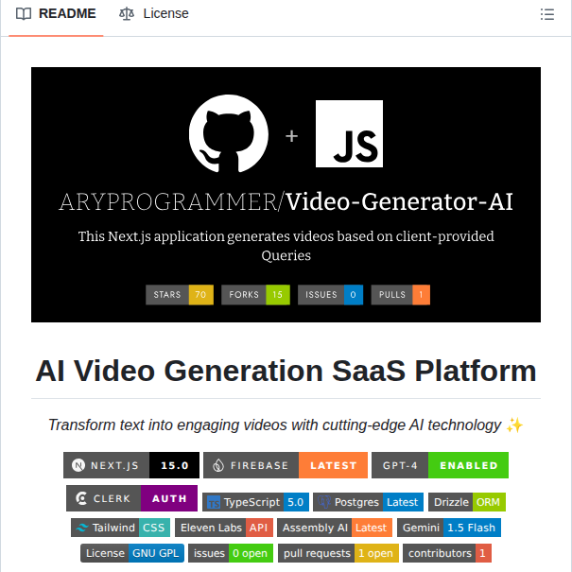Click the Clerk logo icon

coord(81,498)
